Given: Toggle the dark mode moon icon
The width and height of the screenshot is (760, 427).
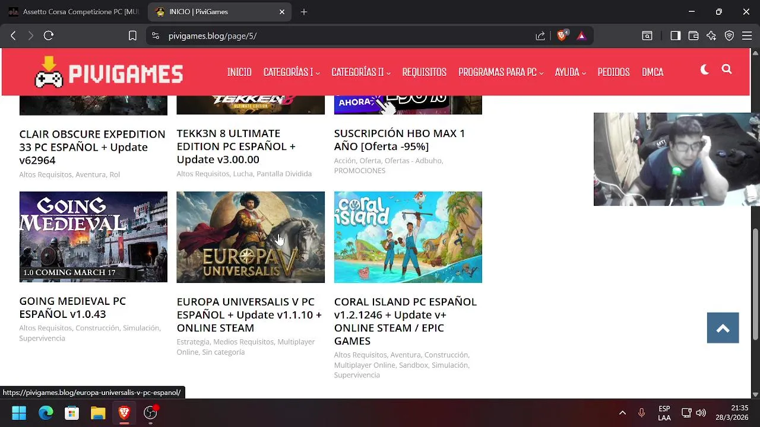Looking at the screenshot, I should pos(705,70).
